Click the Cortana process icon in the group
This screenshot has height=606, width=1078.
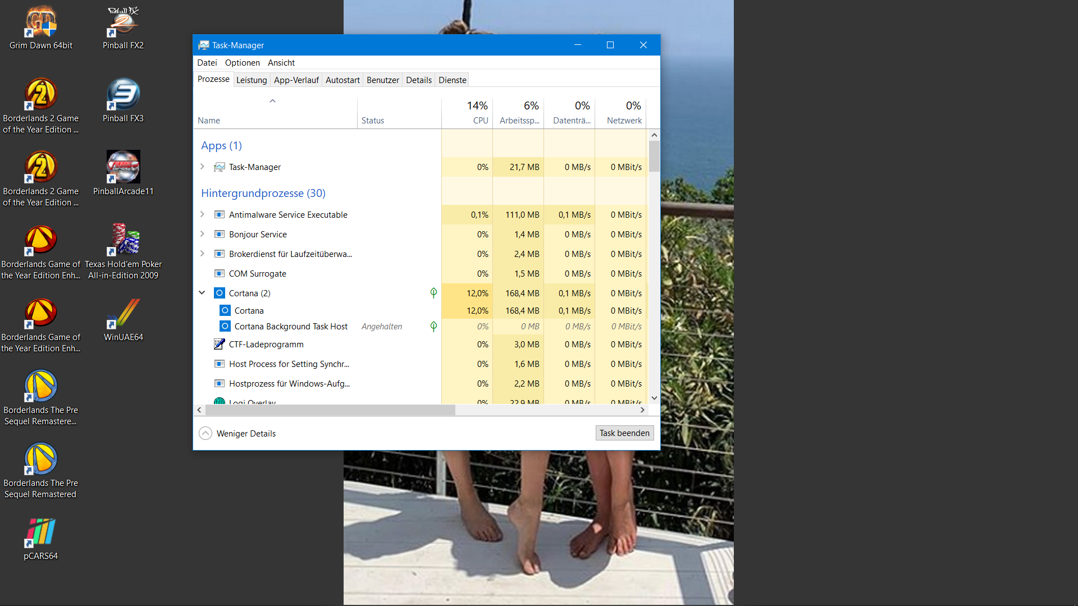pos(225,310)
